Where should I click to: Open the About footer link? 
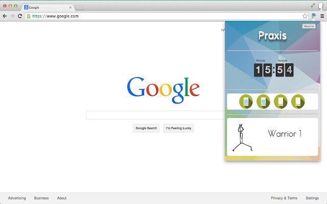[62, 198]
